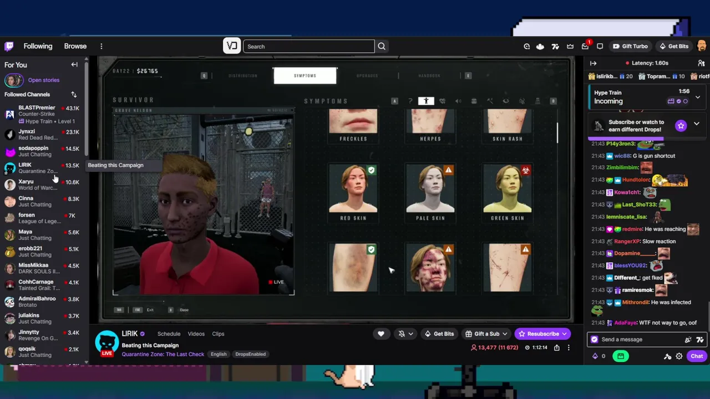Go to Following page
The image size is (710, 399).
click(x=38, y=47)
